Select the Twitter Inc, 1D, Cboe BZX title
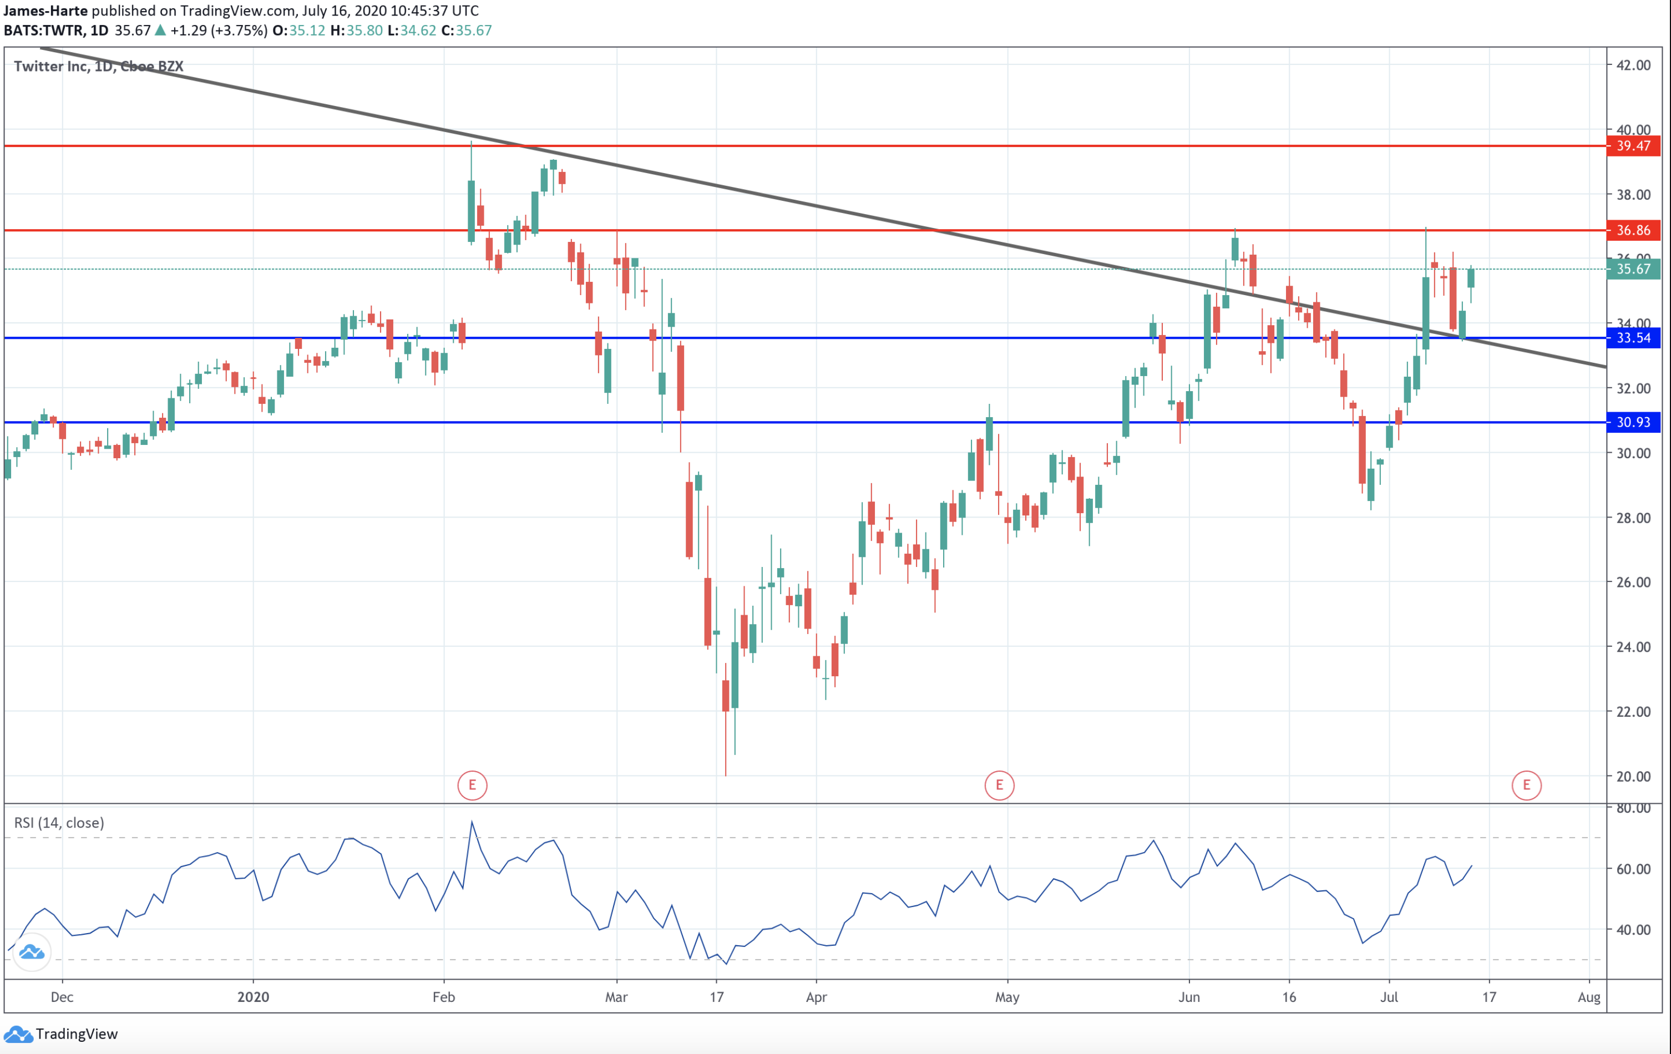The width and height of the screenshot is (1671, 1054). click(x=99, y=67)
